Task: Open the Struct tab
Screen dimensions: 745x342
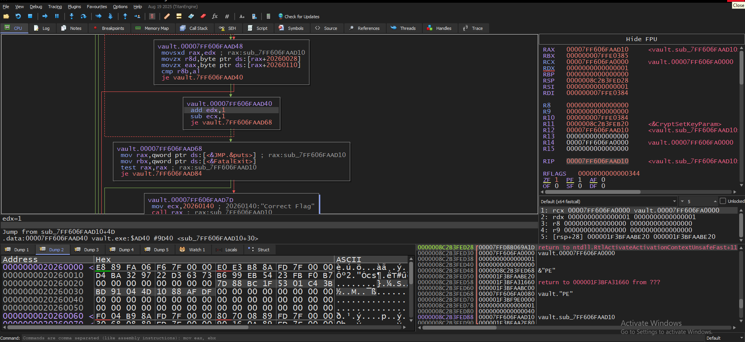Action: pos(259,250)
